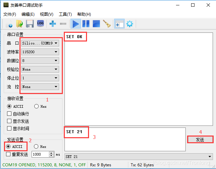This screenshot has height=169, width=216.
Task: Click the app icon in title bar
Action: 6,5
